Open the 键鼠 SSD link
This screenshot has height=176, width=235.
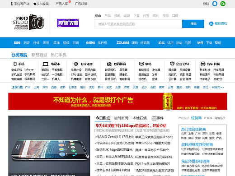point(90,79)
